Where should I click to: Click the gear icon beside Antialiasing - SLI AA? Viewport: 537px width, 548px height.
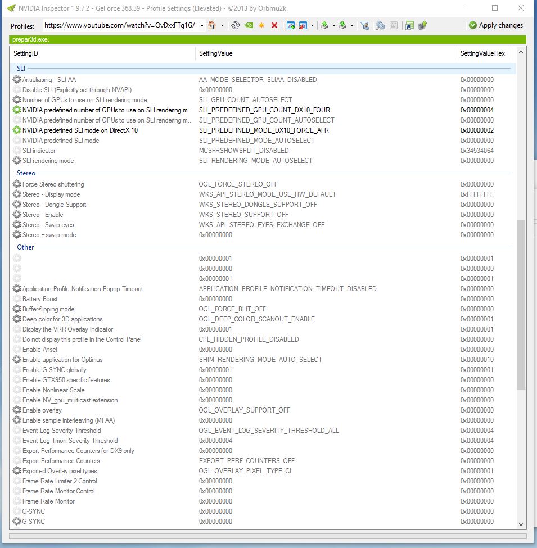click(x=17, y=79)
